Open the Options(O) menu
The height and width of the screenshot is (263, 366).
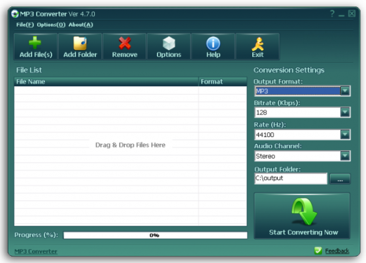pyautogui.click(x=51, y=25)
